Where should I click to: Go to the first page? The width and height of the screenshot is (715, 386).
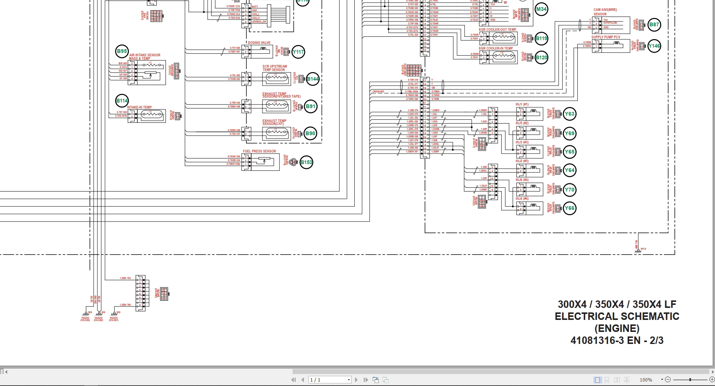coord(294,380)
